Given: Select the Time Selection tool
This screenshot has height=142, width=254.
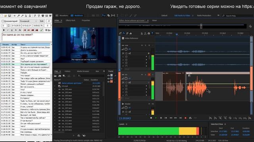Looking at the screenshot, I should coord(117,15).
